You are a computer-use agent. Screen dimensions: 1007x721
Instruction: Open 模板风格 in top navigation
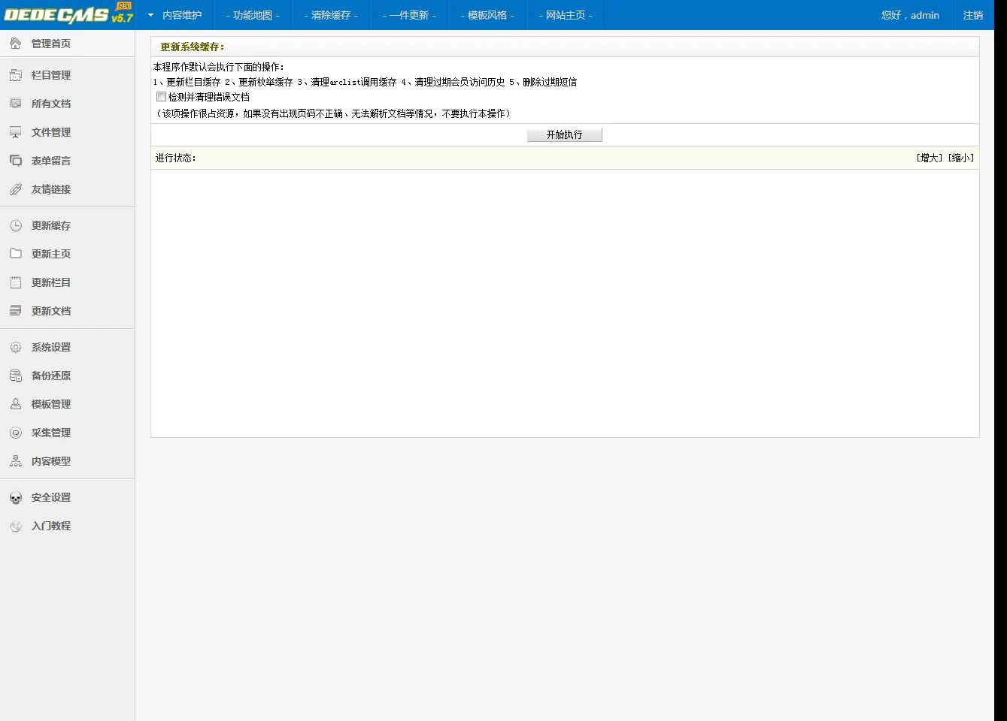(487, 15)
